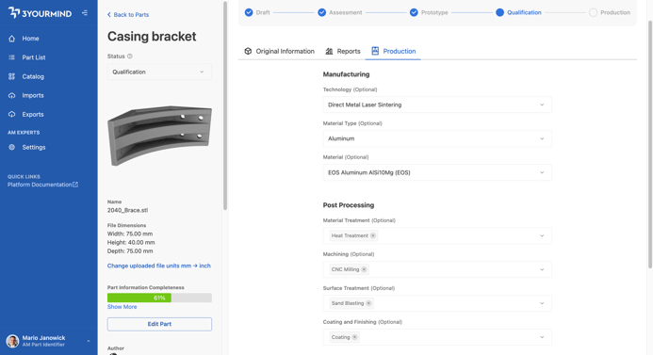This screenshot has height=355, width=653.
Task: Click the Part List icon
Action: pos(11,57)
